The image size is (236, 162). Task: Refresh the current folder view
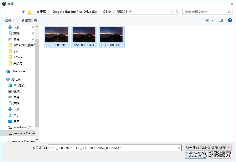[x=177, y=12]
